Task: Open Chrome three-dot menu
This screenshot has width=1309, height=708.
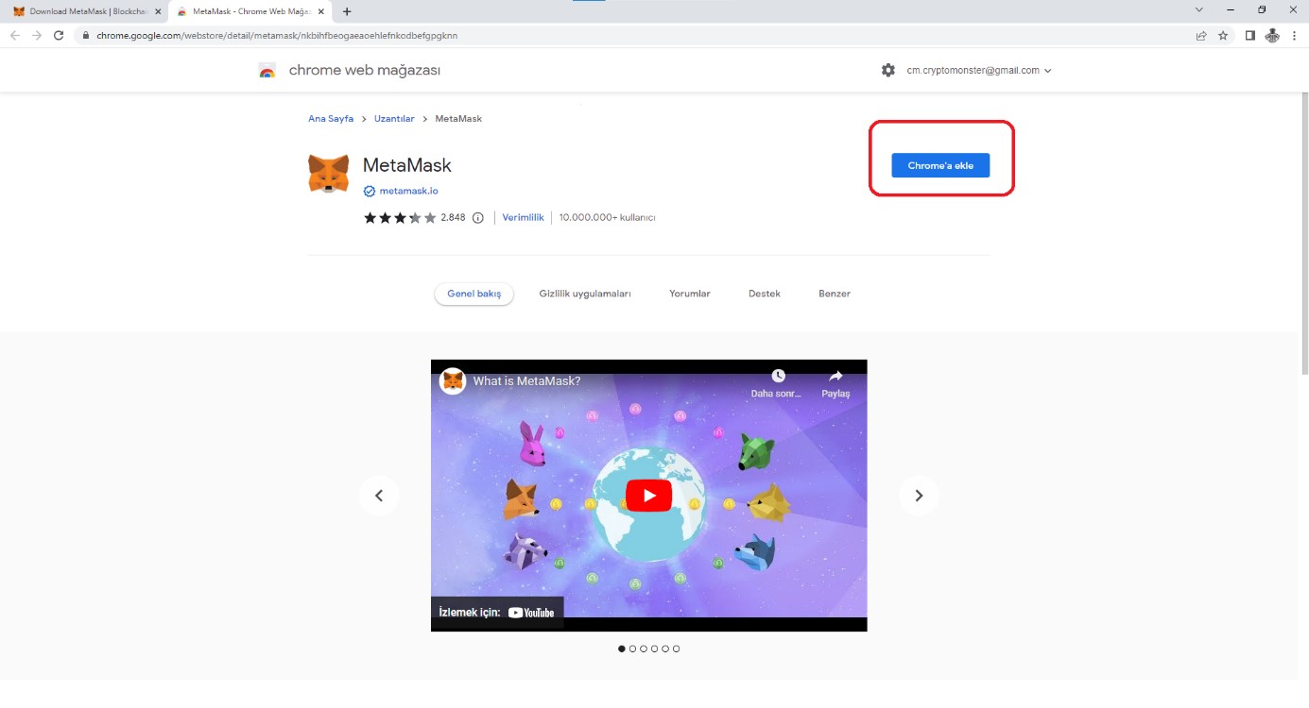Action: pyautogui.click(x=1294, y=36)
